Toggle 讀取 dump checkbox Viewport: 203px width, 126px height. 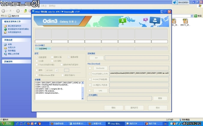pos(37,70)
